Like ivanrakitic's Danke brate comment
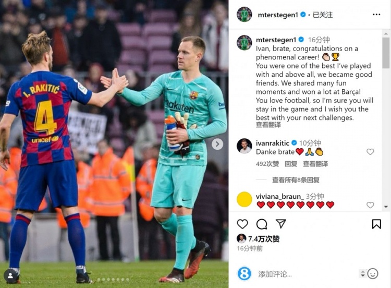Viewport: 391px width, 288px height. pyautogui.click(x=370, y=152)
